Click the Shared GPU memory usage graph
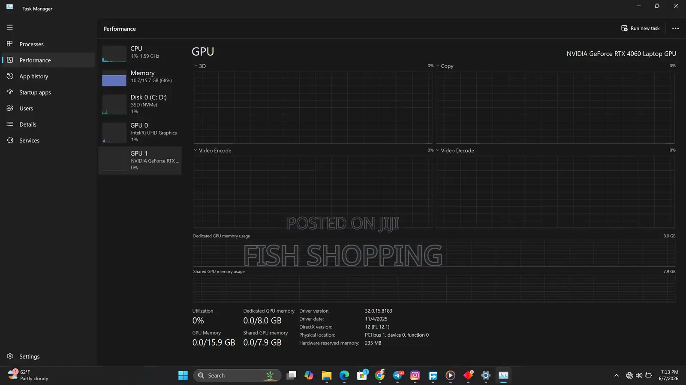 434,288
